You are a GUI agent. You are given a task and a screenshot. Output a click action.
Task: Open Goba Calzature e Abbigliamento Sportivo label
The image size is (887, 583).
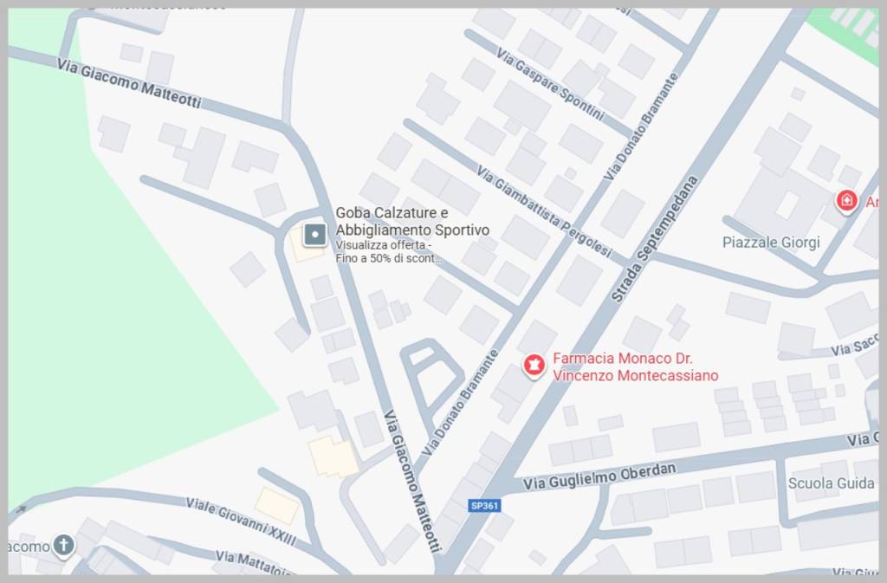coord(412,221)
